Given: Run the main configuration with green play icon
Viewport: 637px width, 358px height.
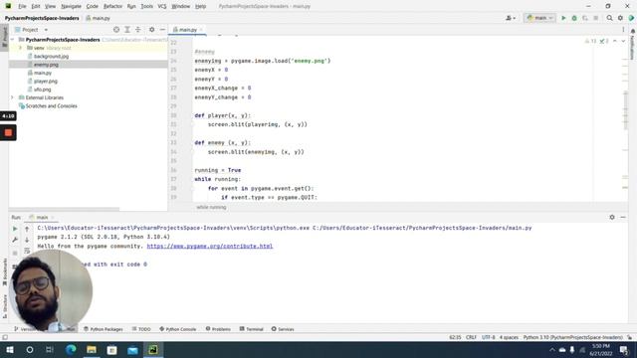Looking at the screenshot, I should pyautogui.click(x=563, y=18).
